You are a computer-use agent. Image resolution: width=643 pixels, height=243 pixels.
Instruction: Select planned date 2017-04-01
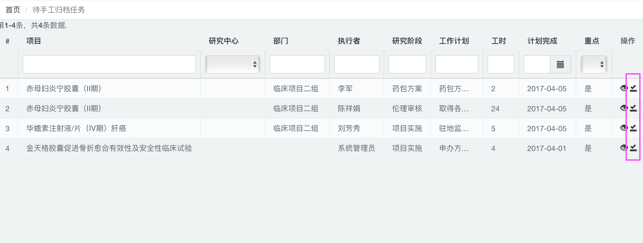pyautogui.click(x=547, y=148)
